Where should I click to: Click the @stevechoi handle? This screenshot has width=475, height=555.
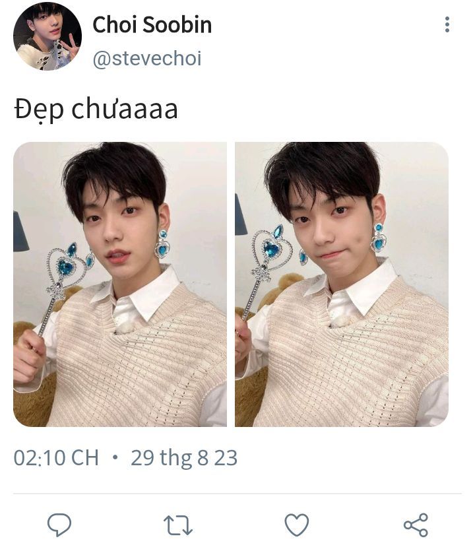click(x=147, y=58)
